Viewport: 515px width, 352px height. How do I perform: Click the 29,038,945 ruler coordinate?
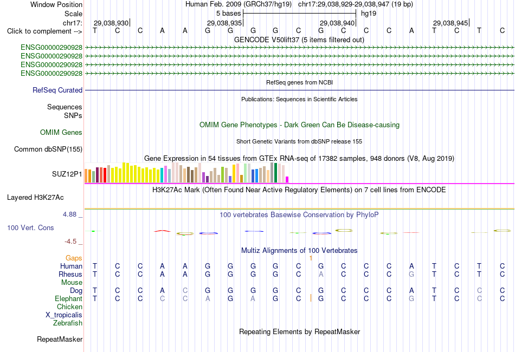click(450, 23)
